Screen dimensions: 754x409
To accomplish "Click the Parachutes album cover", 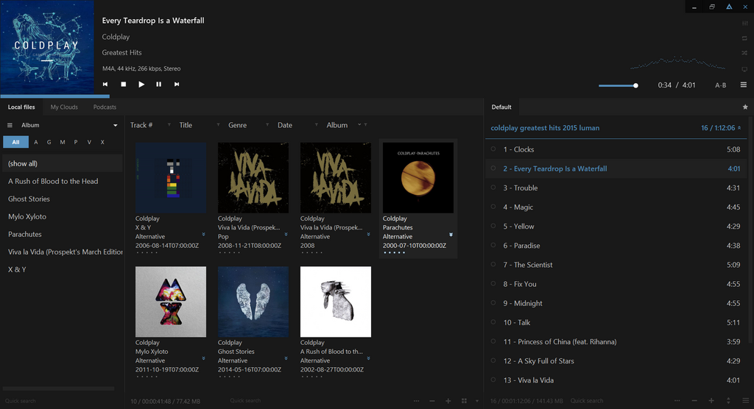I will pos(418,178).
